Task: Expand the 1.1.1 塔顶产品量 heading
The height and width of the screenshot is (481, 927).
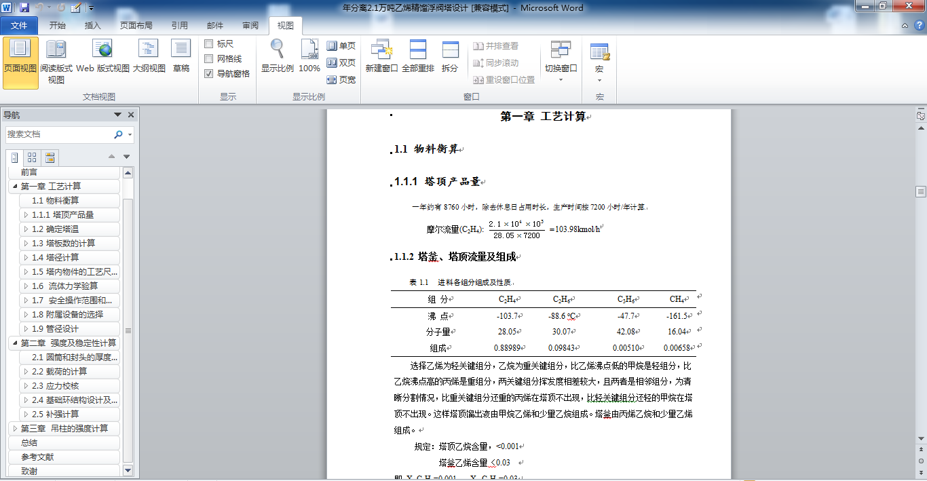Action: coord(26,215)
